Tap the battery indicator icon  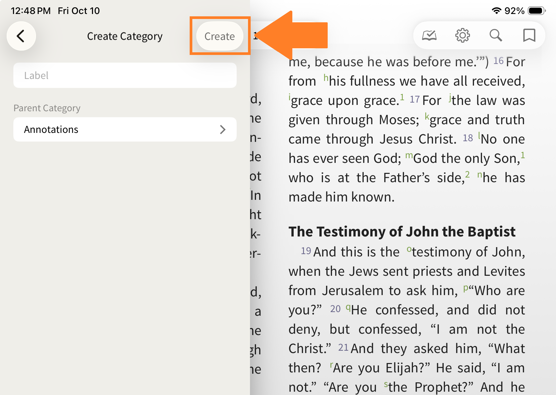(537, 11)
